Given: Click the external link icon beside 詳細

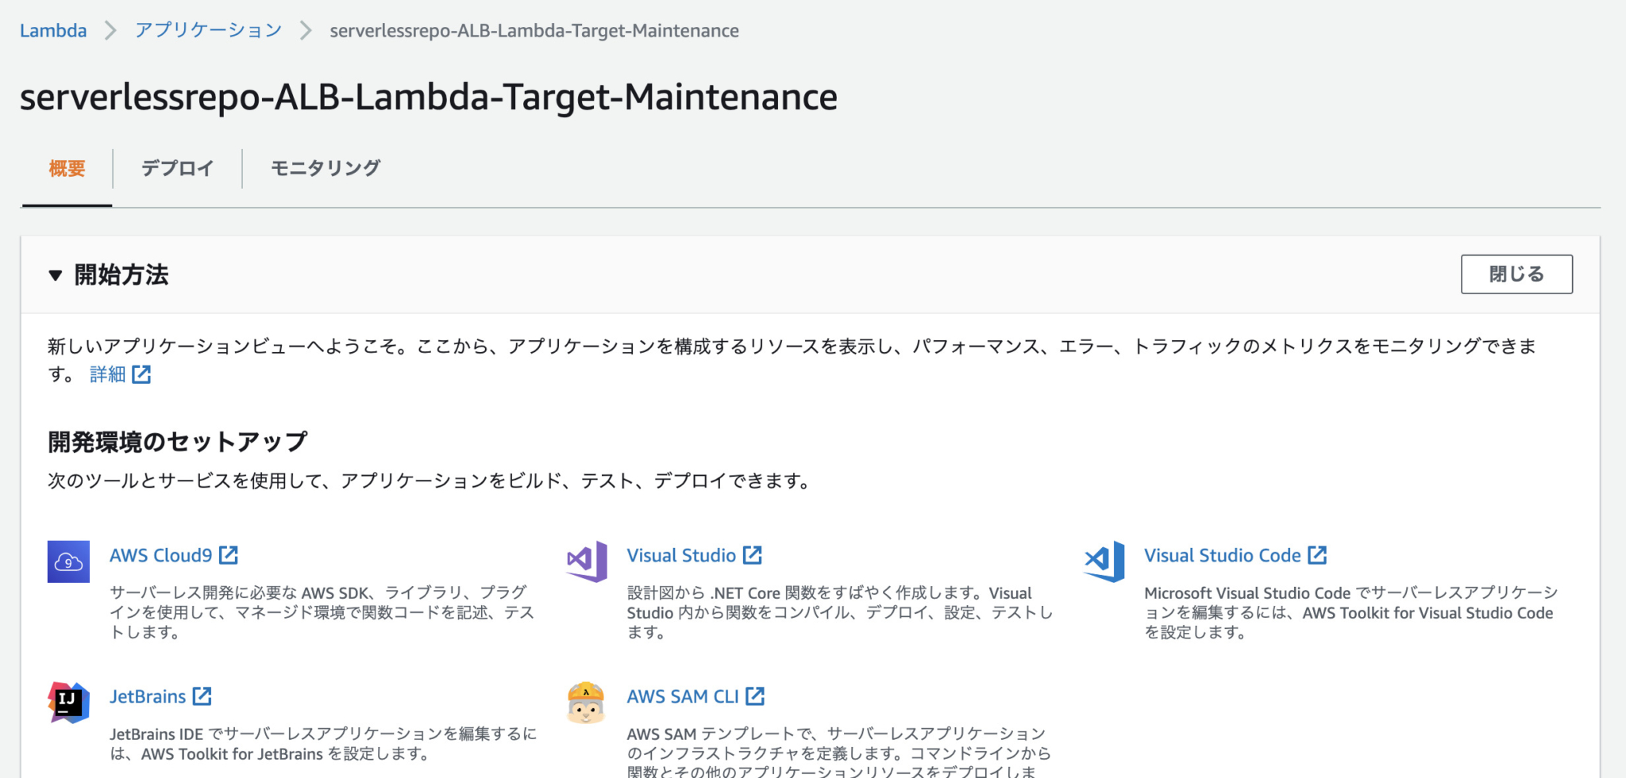Looking at the screenshot, I should coord(143,374).
